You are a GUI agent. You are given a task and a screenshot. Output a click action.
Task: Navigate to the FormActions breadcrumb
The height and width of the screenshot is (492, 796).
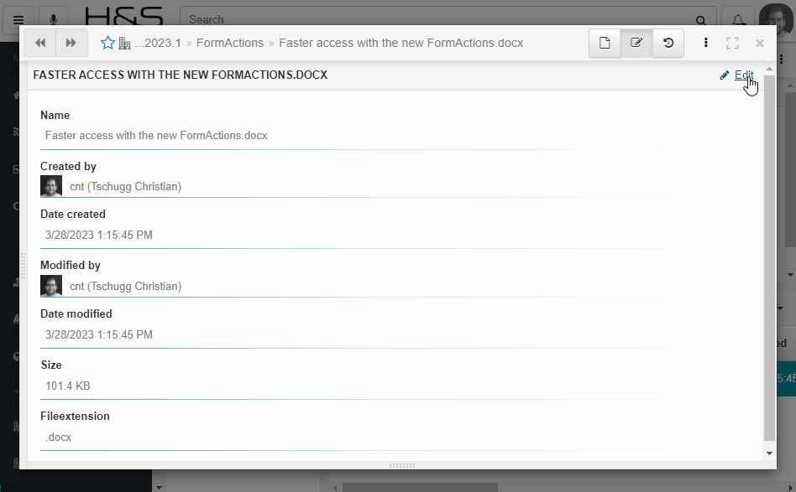tap(230, 43)
